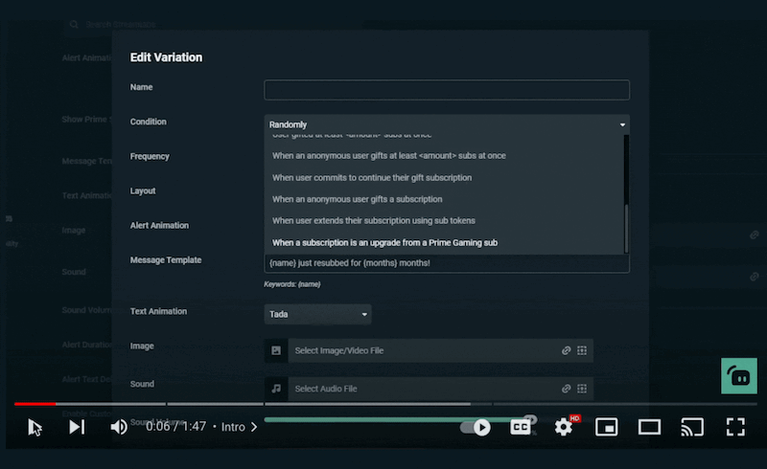Click the music note icon beside Select Audio File
This screenshot has height=469, width=767.
(276, 389)
